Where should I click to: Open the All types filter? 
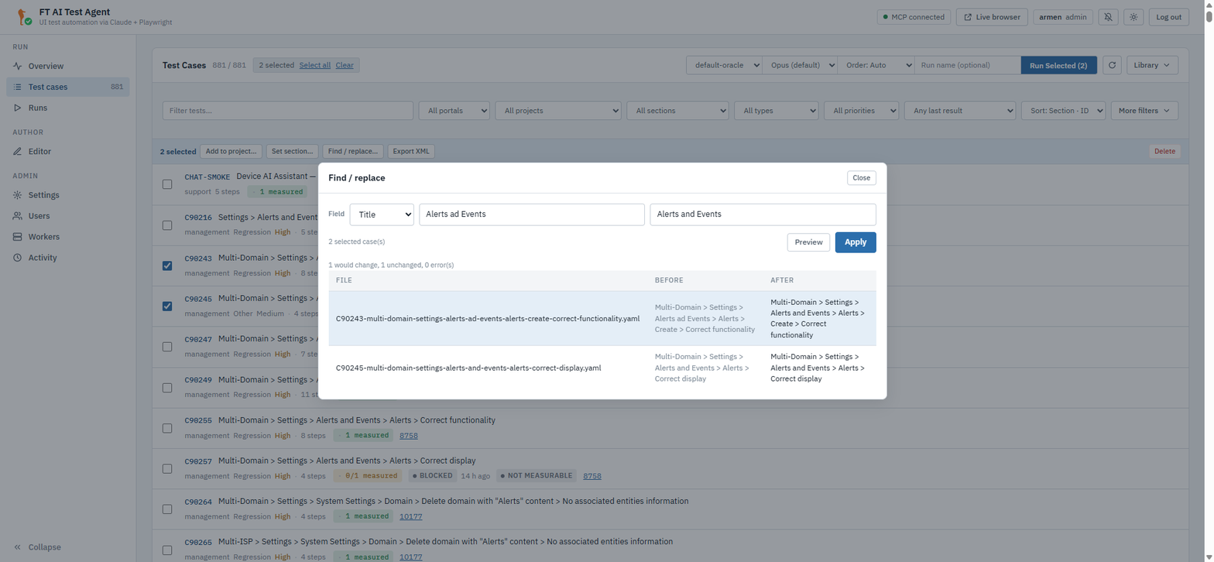tap(776, 111)
